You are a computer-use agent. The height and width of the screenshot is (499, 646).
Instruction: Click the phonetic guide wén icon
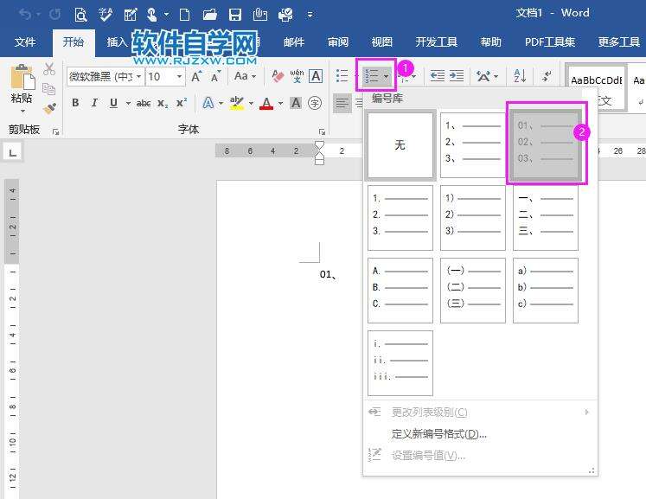pyautogui.click(x=297, y=76)
